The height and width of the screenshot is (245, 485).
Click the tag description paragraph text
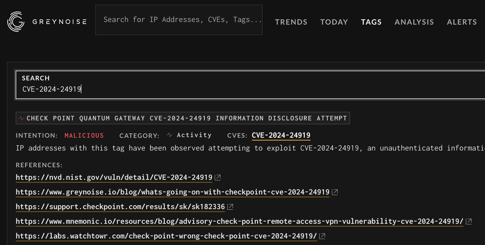250,148
